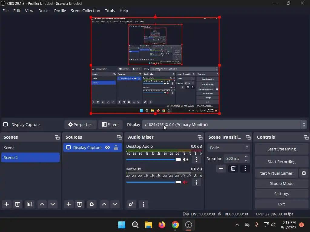Open source properties gear in Sources dock
Viewport: 310px width, 232px height.
(92, 204)
